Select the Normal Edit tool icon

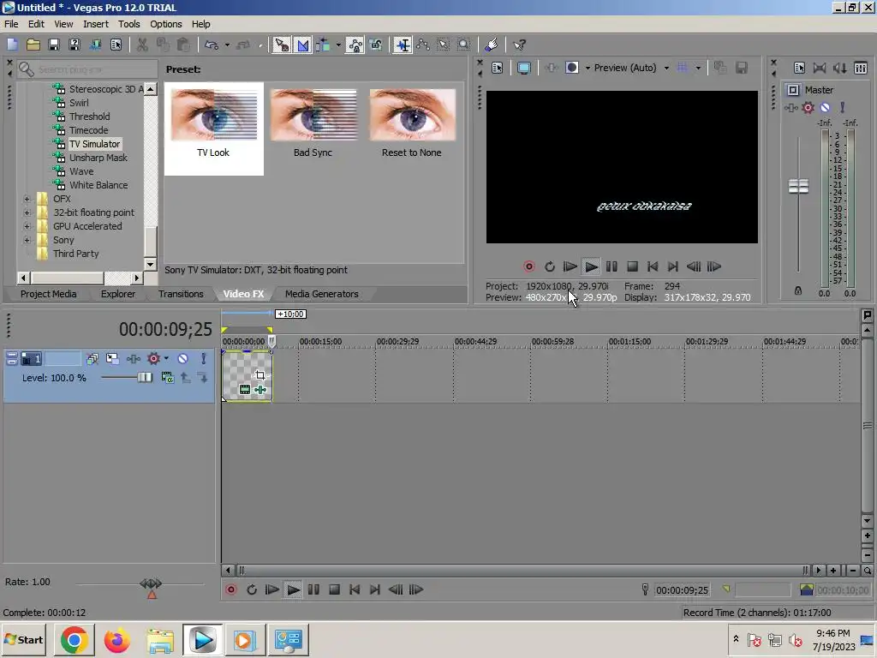[x=403, y=45]
